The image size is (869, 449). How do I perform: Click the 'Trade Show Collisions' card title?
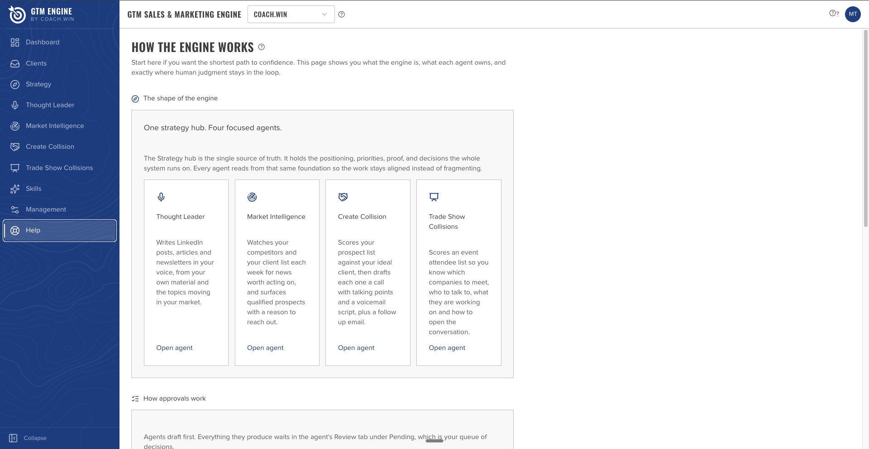pos(447,222)
